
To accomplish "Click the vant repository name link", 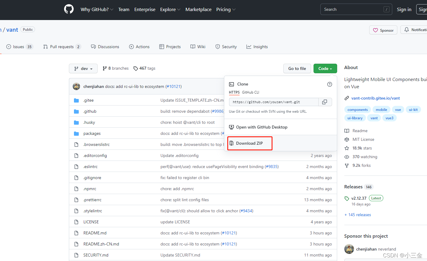I will (x=12, y=30).
